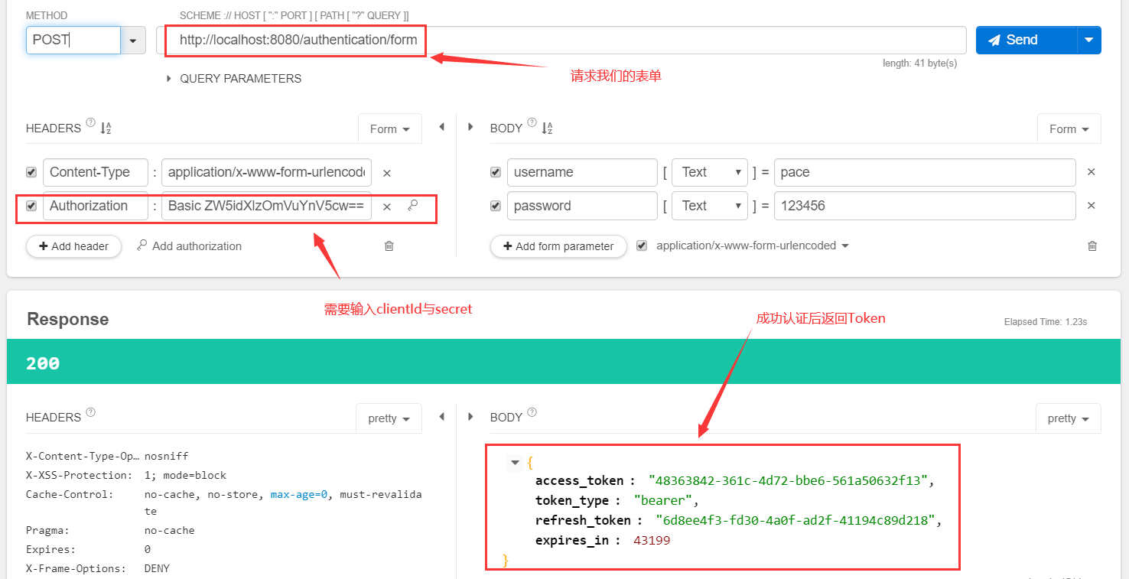Open help icon next to request BODY
This screenshot has height=579, width=1129.
(x=532, y=122)
